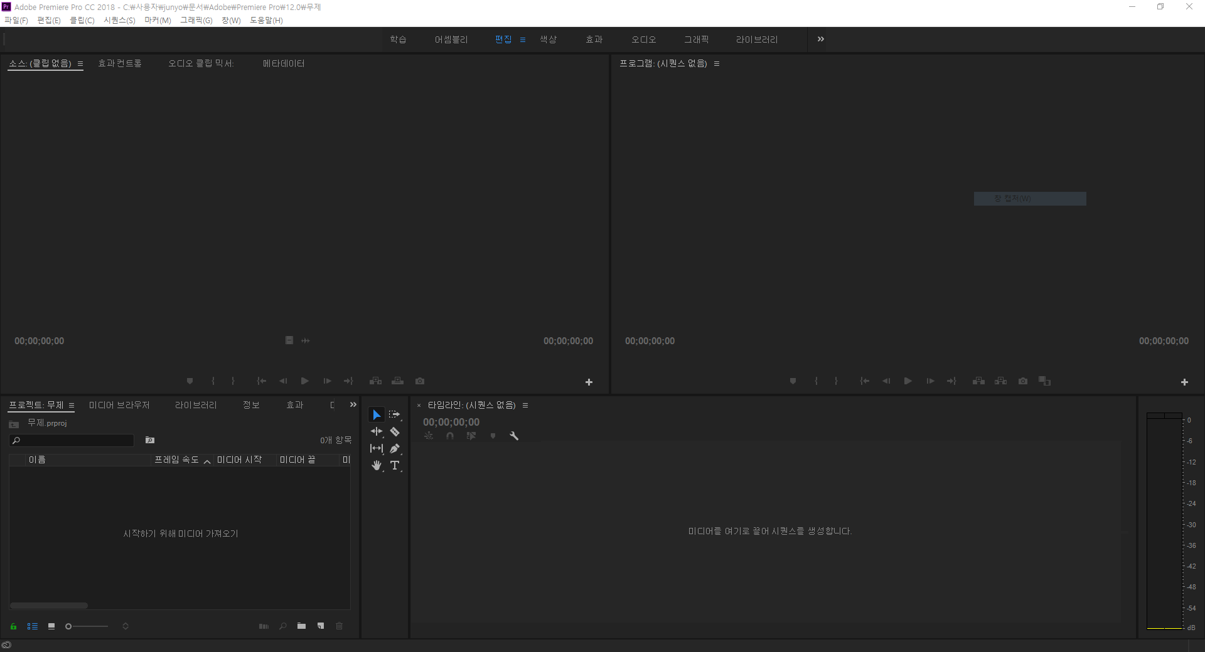Step forward one frame in Program monitor
Viewport: 1205px width, 652px height.
pos(930,381)
